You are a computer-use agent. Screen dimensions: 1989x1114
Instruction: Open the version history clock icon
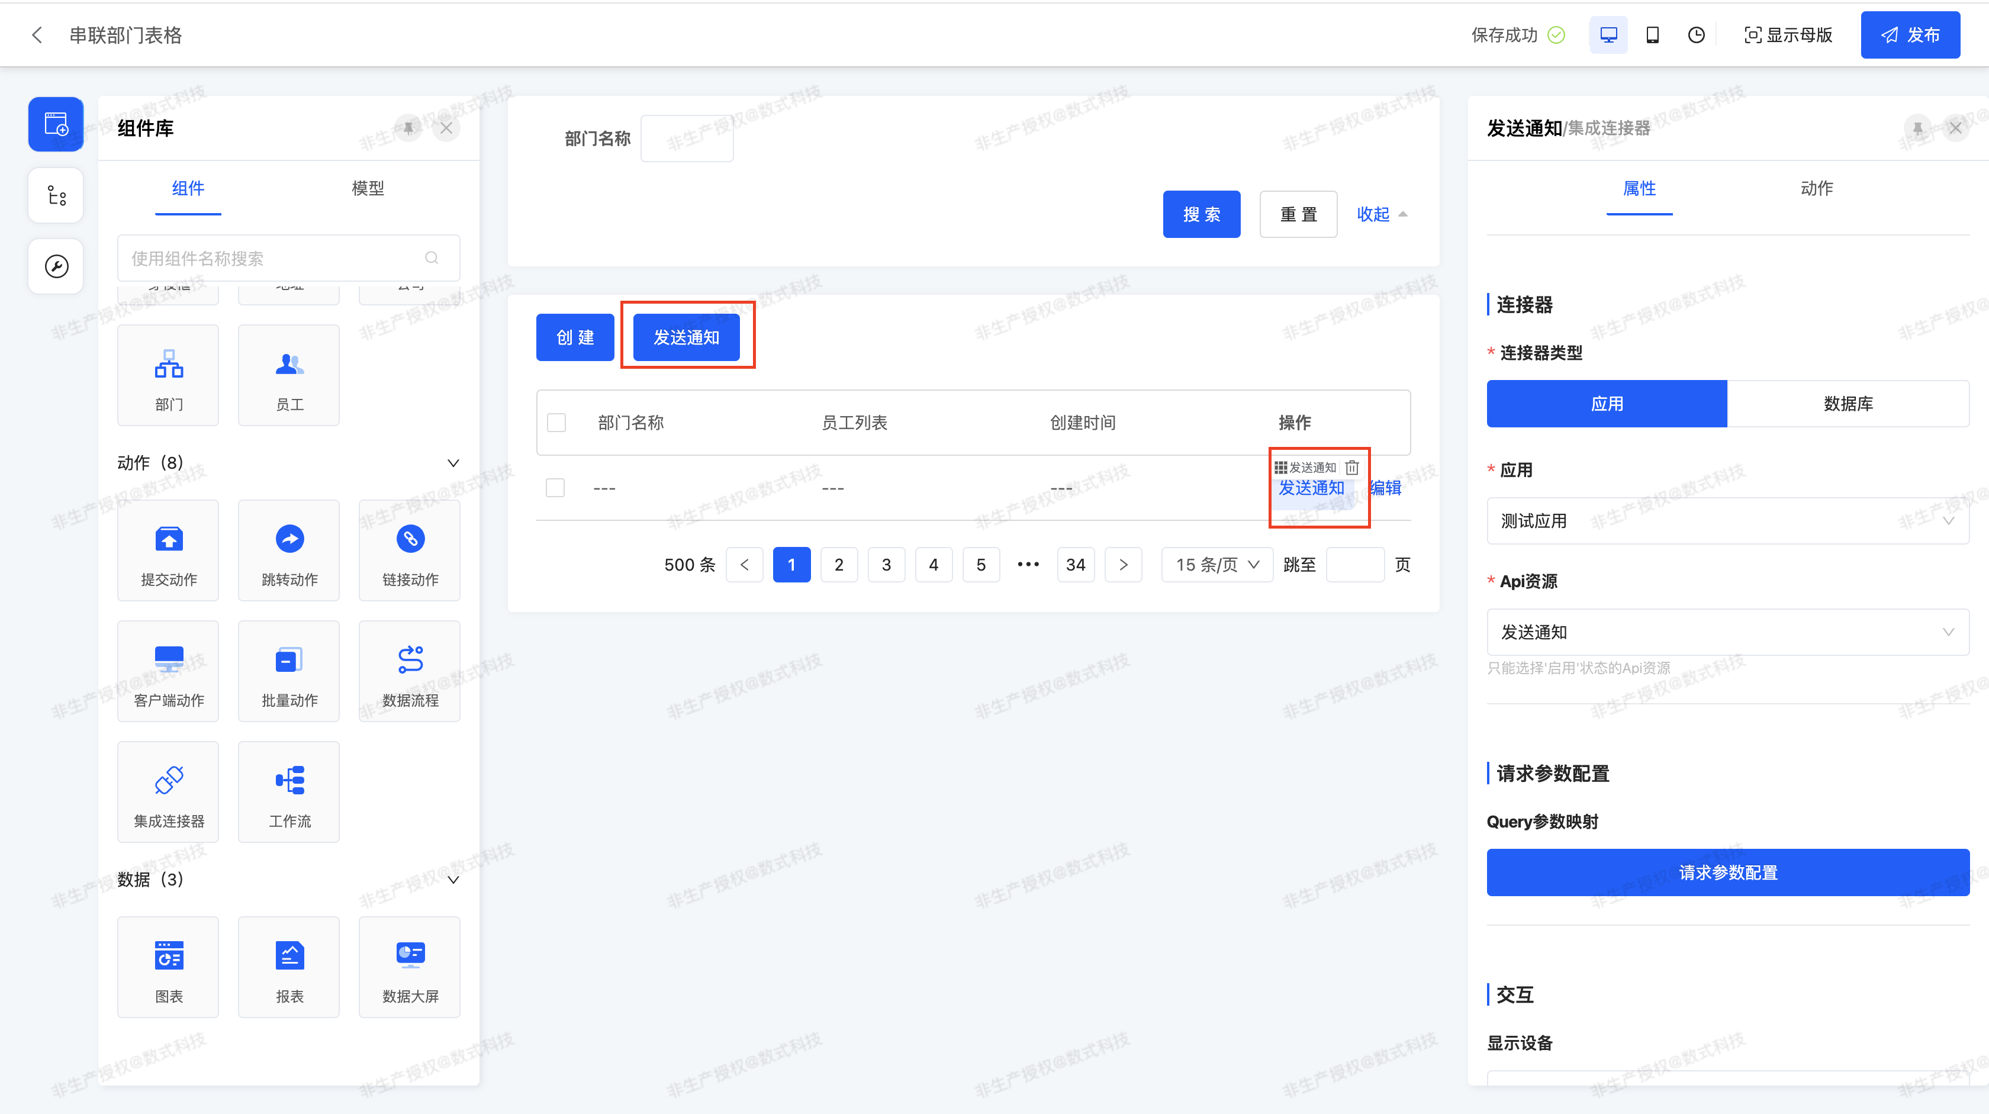[1695, 35]
